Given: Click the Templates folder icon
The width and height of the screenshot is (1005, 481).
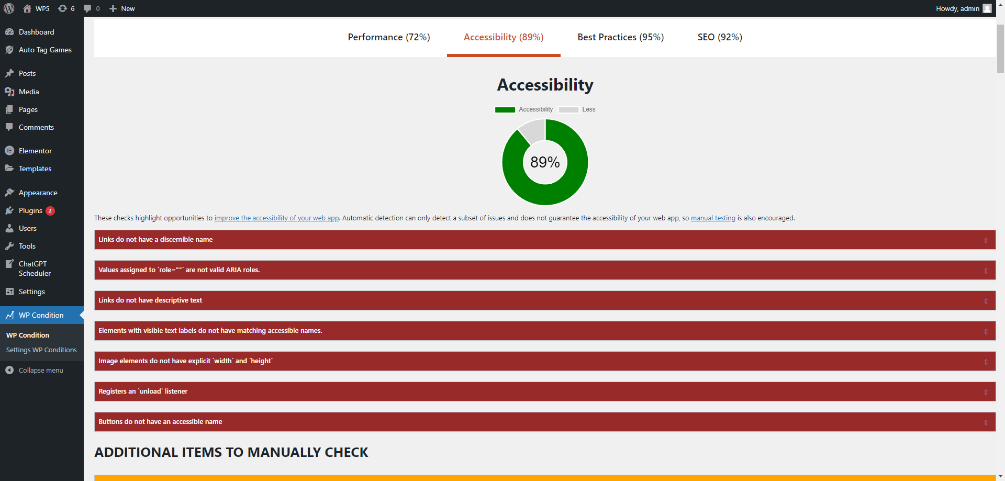Looking at the screenshot, I should [9, 169].
